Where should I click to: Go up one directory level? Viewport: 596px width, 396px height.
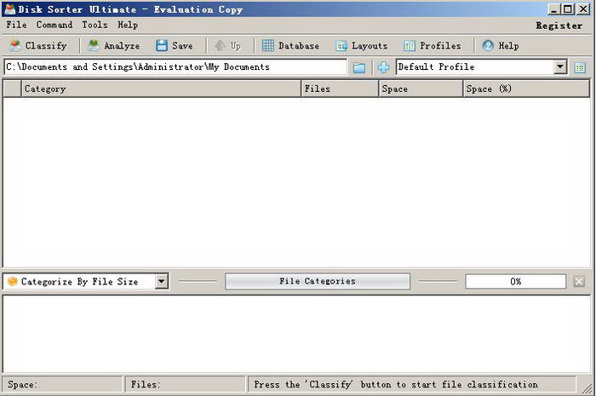[227, 46]
